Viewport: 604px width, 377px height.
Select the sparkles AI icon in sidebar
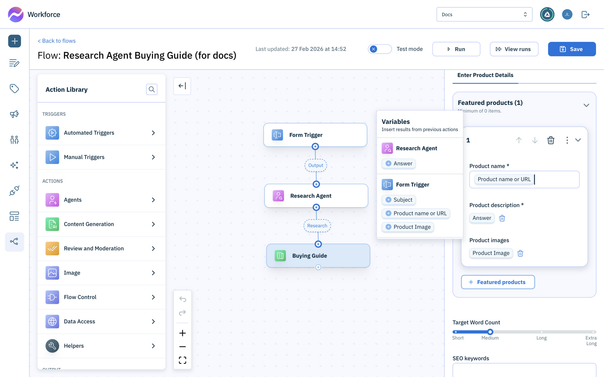(x=14, y=165)
